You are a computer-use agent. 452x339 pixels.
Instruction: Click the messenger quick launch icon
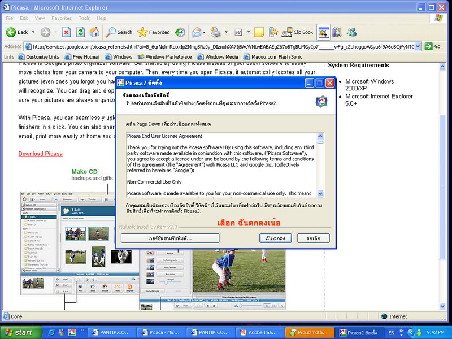[62, 332]
